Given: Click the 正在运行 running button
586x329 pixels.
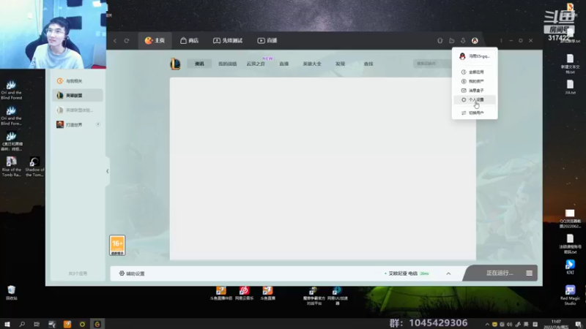Looking at the screenshot, I should (x=500, y=273).
